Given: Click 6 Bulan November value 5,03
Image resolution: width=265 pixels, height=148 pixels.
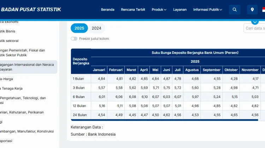Looking at the screenshot, I should point(255,97).
